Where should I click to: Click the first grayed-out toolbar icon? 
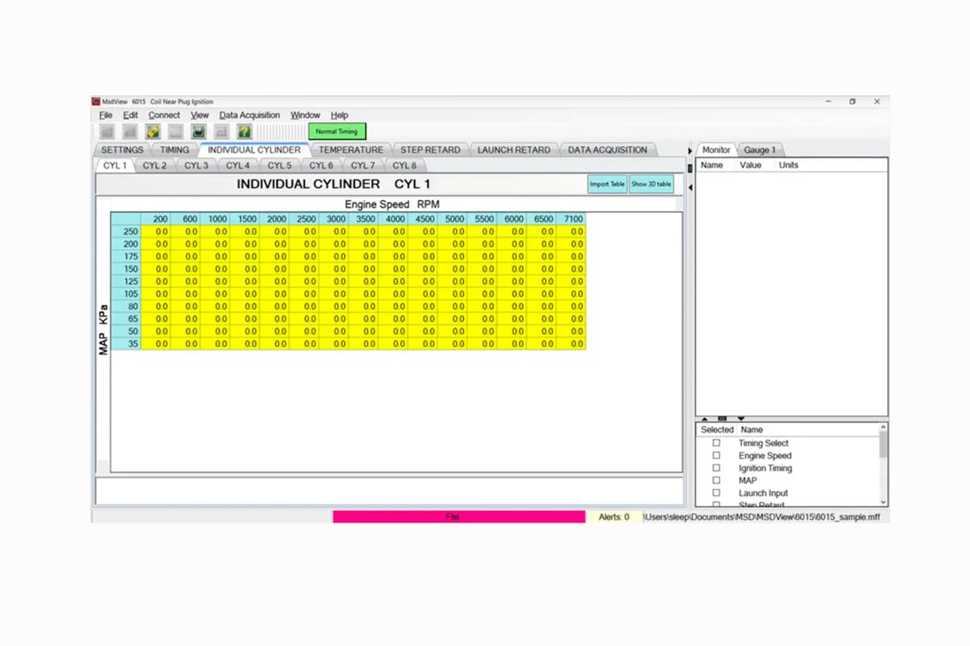(x=107, y=131)
